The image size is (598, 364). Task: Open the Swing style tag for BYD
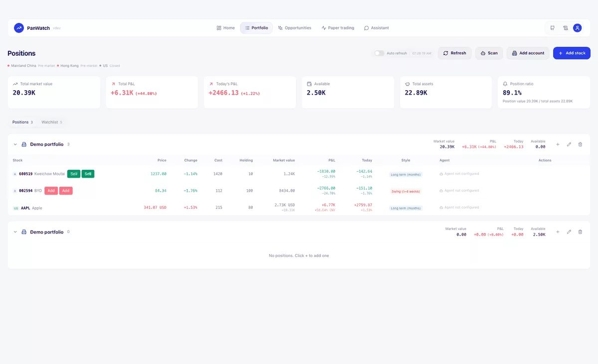point(406,191)
